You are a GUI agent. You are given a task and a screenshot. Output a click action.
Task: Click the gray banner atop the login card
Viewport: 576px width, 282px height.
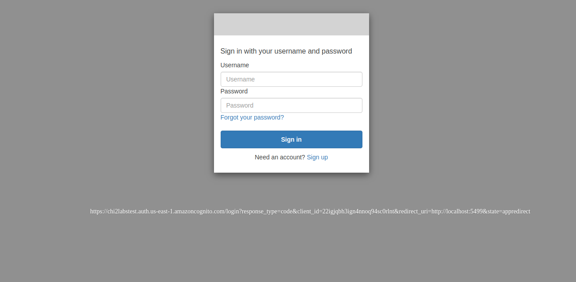(291, 24)
